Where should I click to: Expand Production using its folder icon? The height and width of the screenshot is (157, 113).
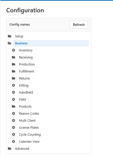point(13,64)
